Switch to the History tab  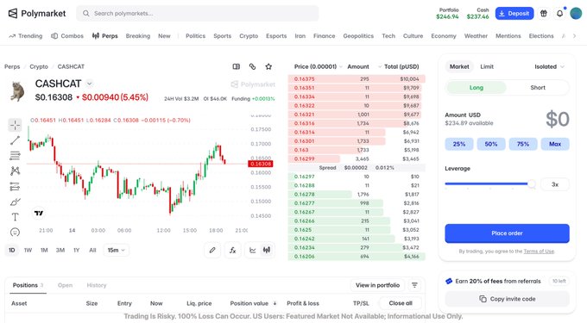pyautogui.click(x=97, y=285)
